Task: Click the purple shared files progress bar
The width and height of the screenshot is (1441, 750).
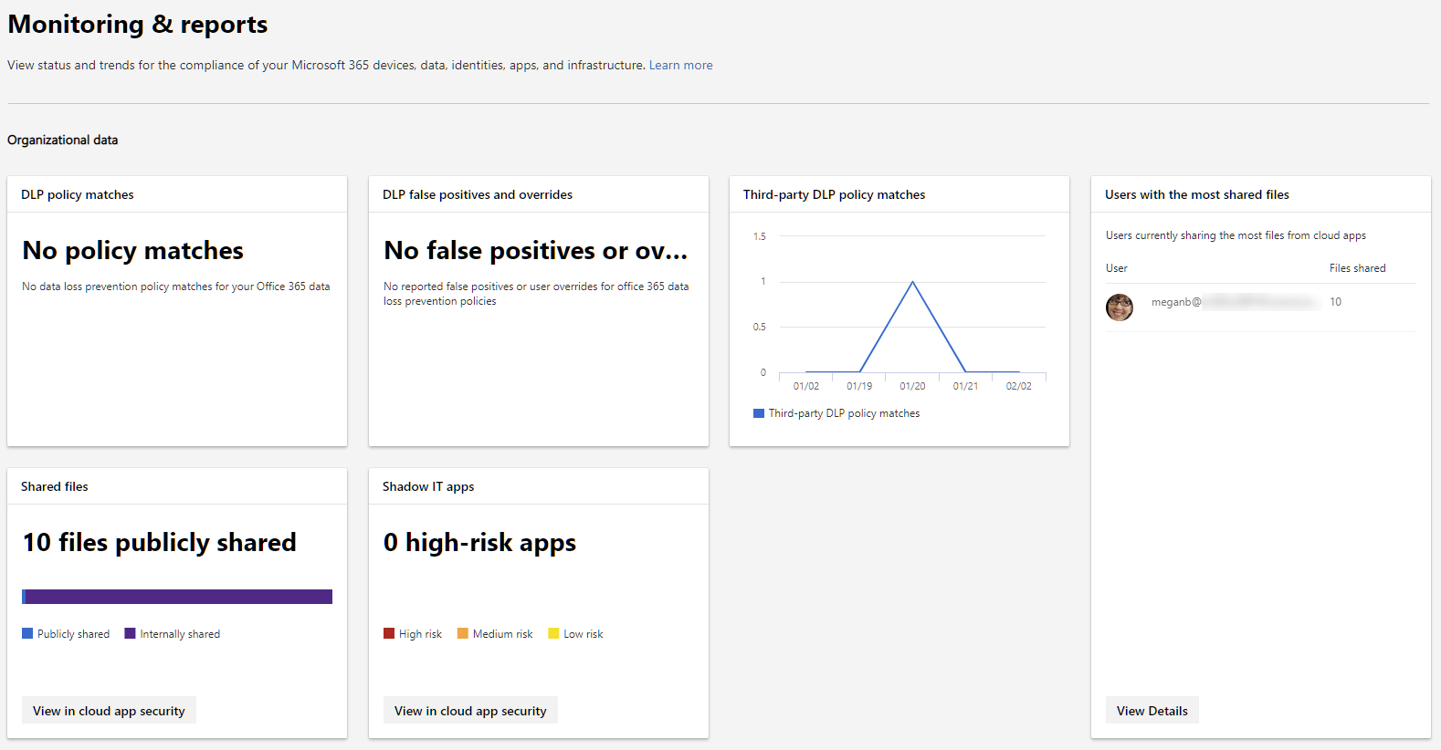Action: pyautogui.click(x=176, y=596)
